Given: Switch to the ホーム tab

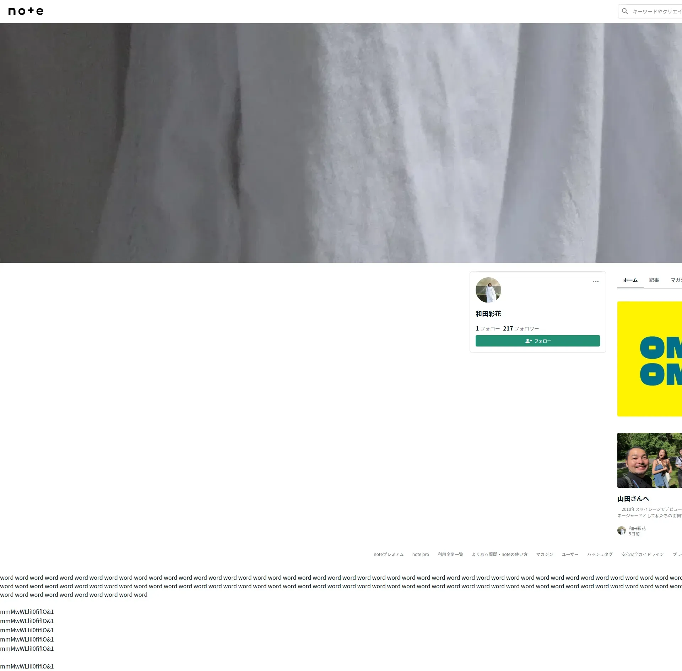Looking at the screenshot, I should click(x=630, y=280).
